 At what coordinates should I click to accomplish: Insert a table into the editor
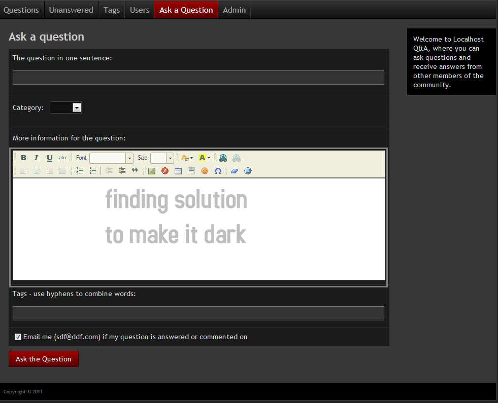178,171
